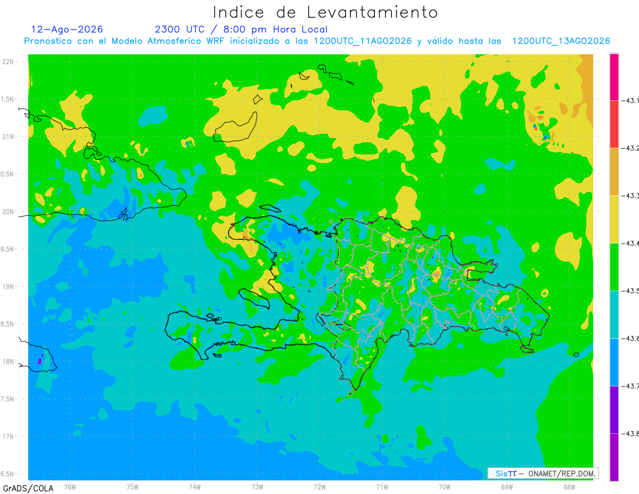
Task: Click the "-43.1" legend value
Action: 630,101
